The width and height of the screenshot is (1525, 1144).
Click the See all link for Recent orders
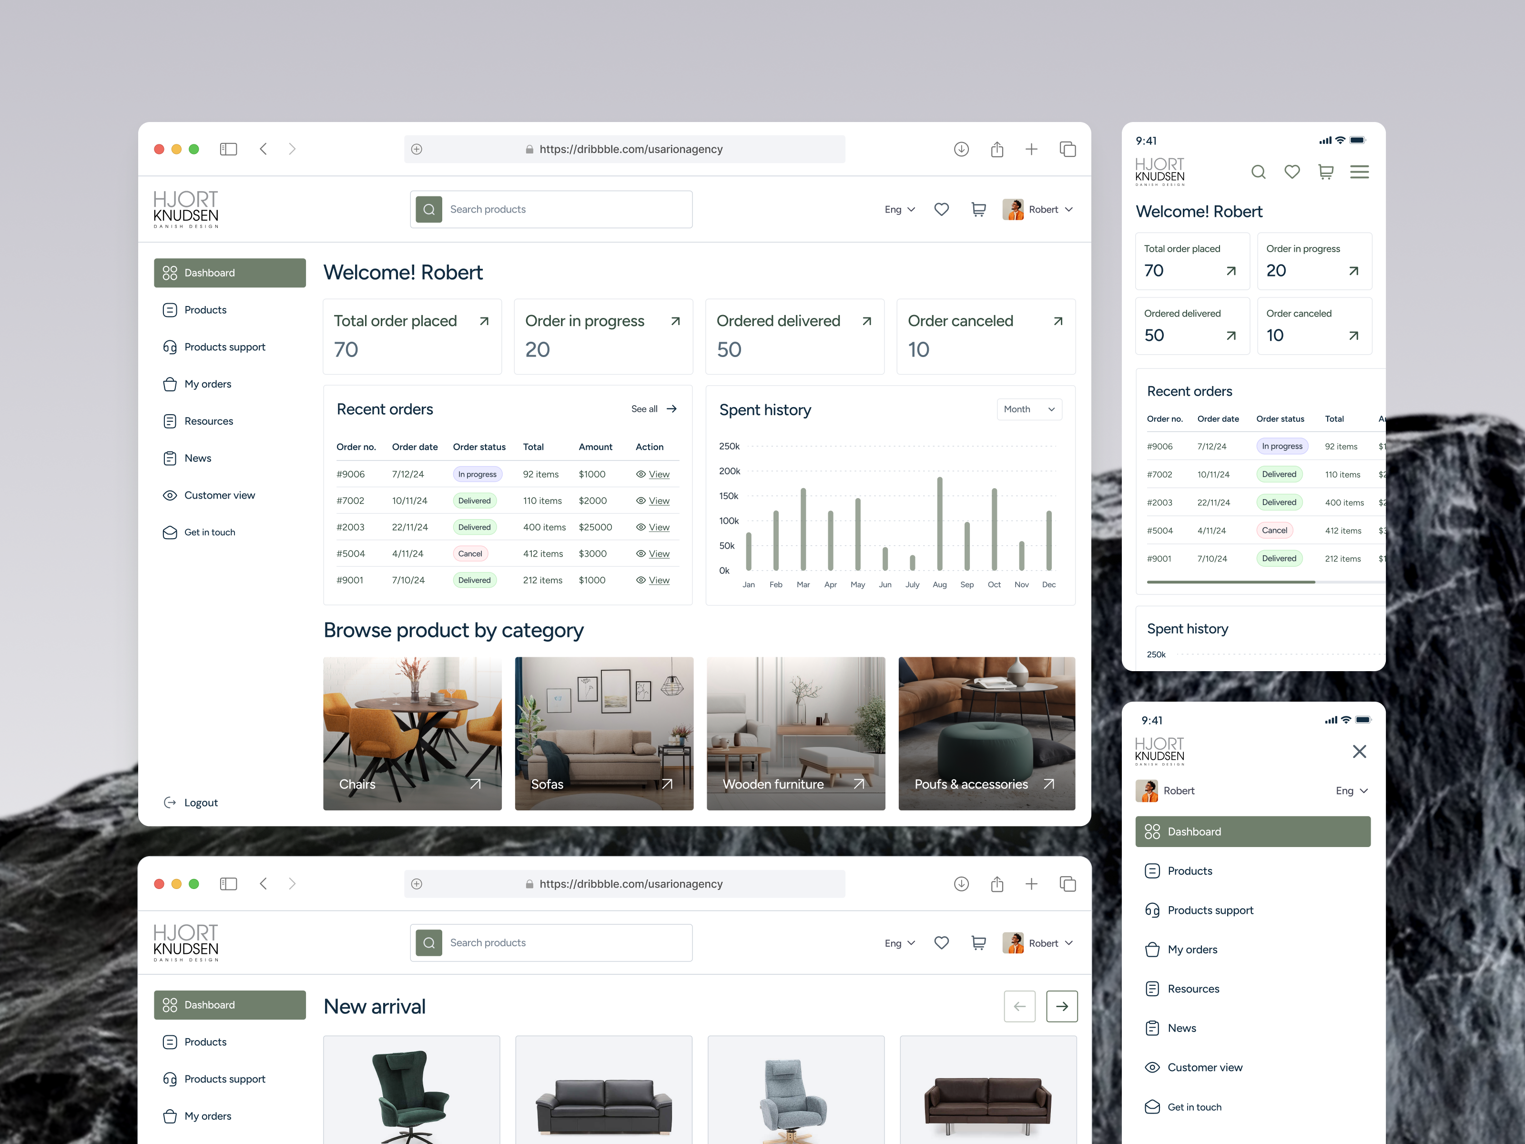click(x=645, y=409)
